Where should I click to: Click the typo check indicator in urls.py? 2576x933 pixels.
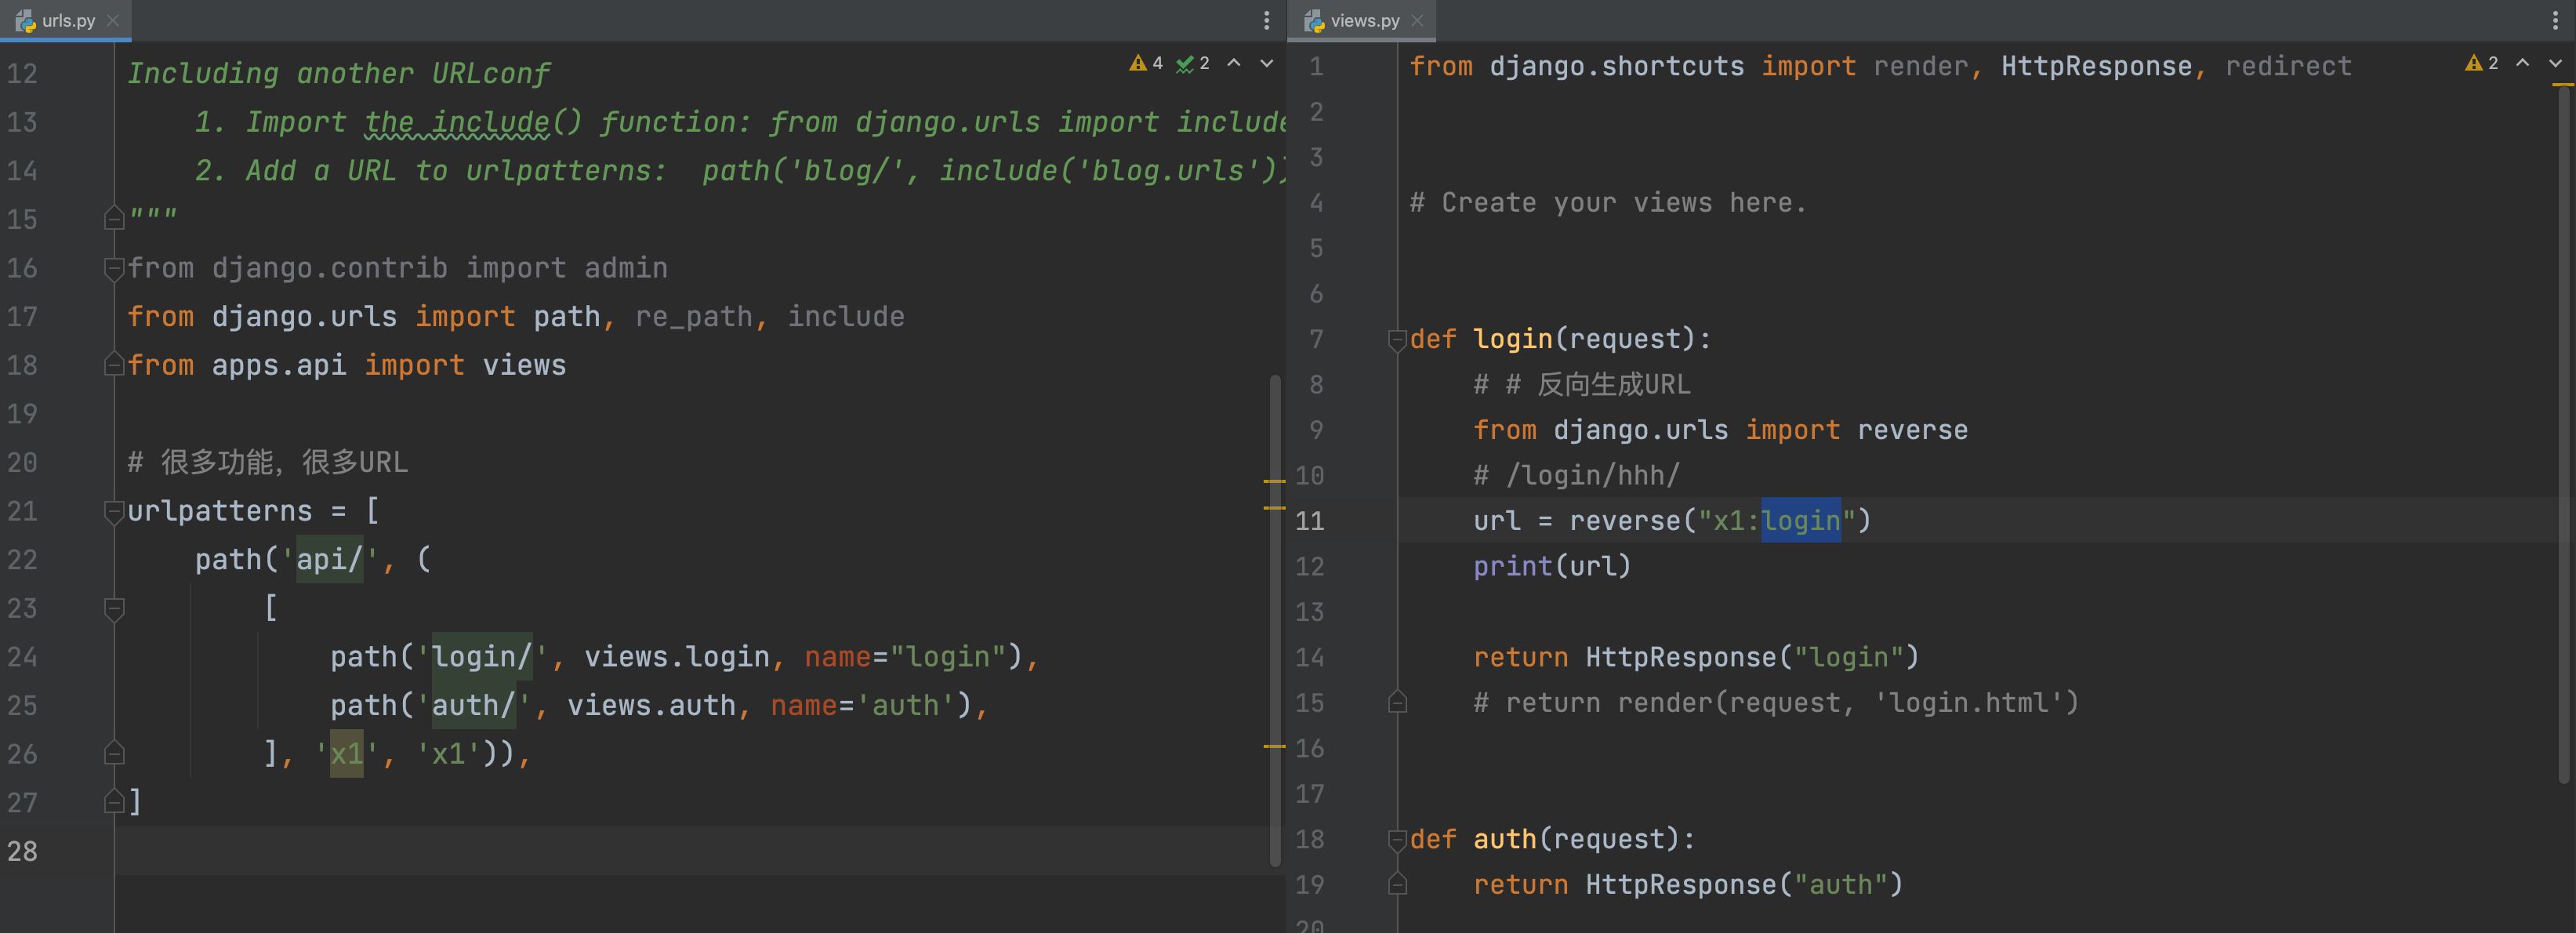click(x=1192, y=63)
